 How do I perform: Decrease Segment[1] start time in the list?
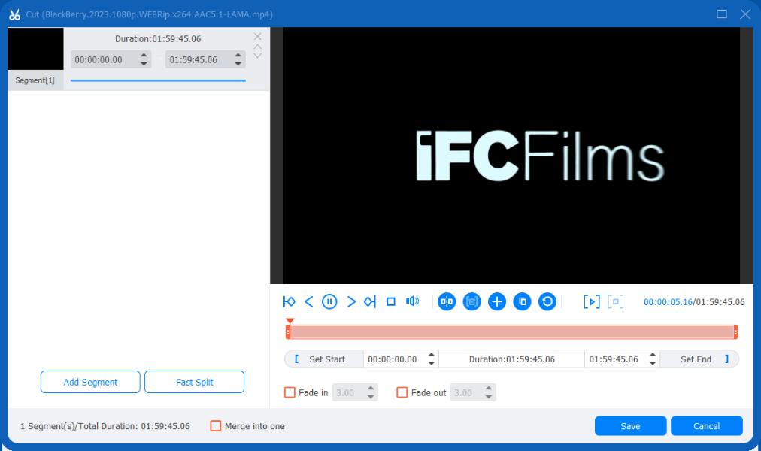coord(144,64)
